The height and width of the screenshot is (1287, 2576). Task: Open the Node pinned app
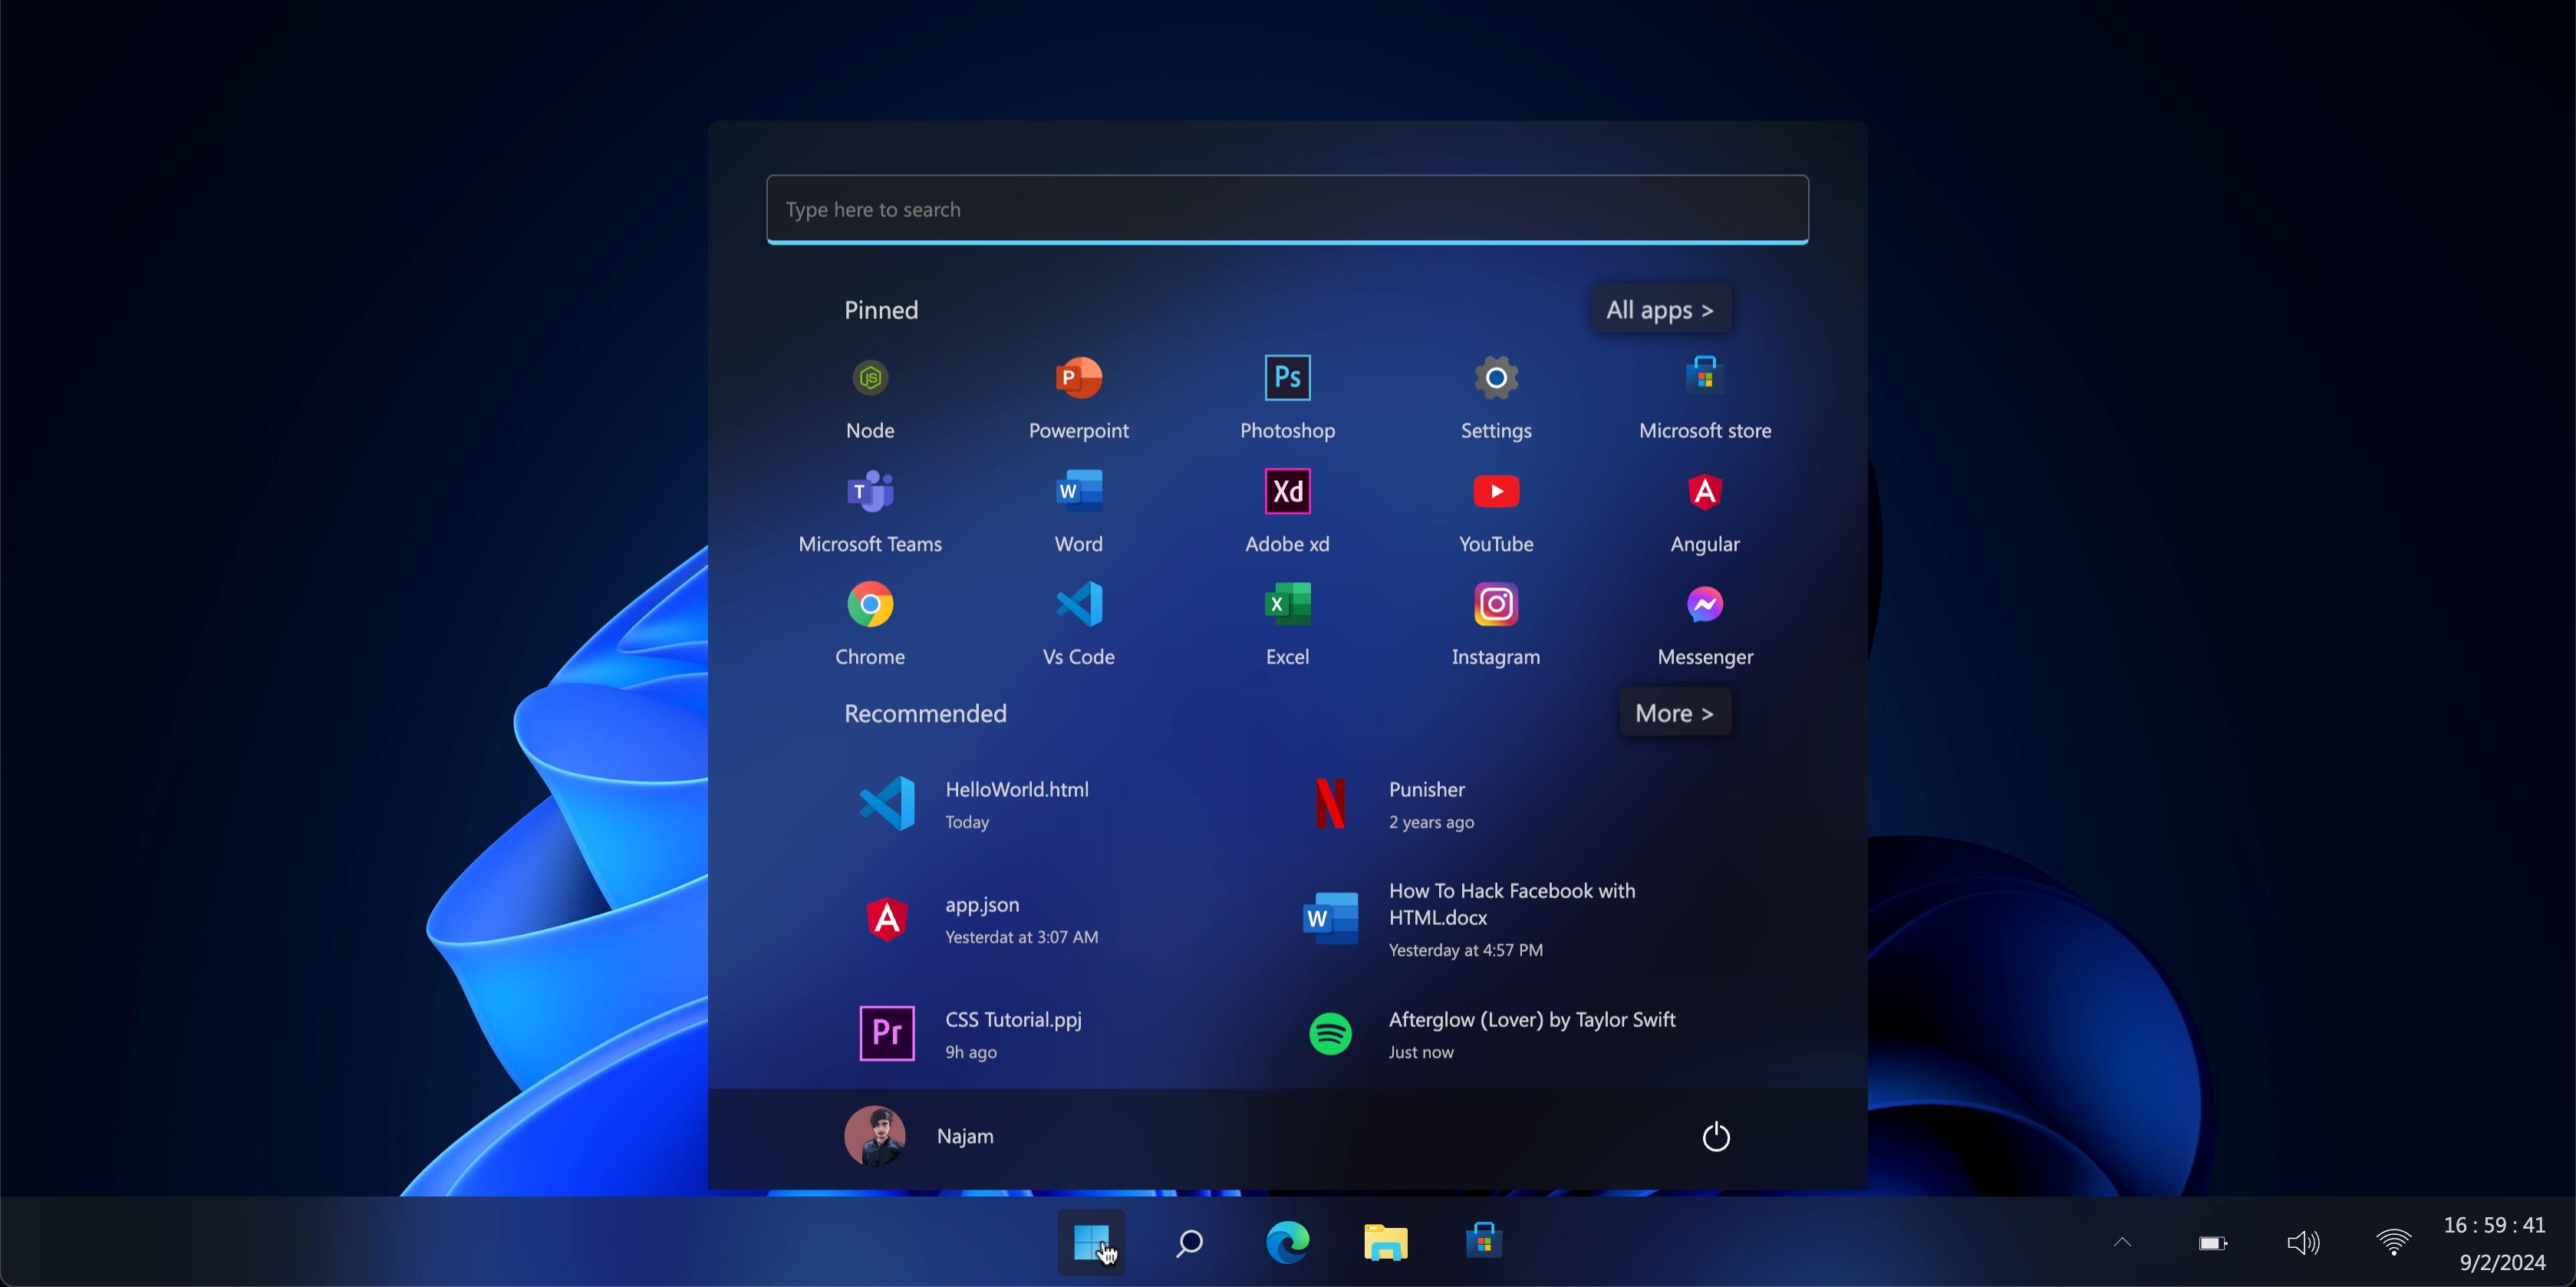(x=870, y=398)
